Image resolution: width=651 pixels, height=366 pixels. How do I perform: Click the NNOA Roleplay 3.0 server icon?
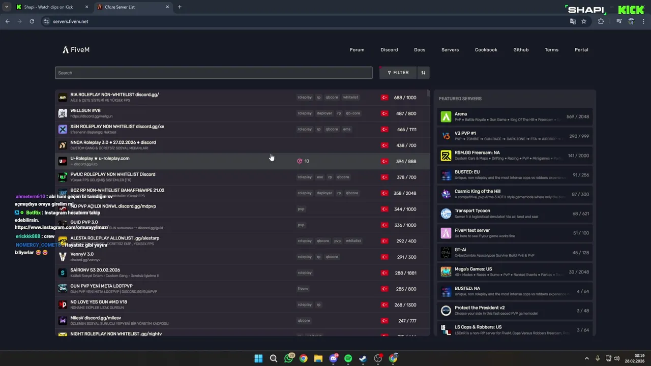tap(63, 145)
